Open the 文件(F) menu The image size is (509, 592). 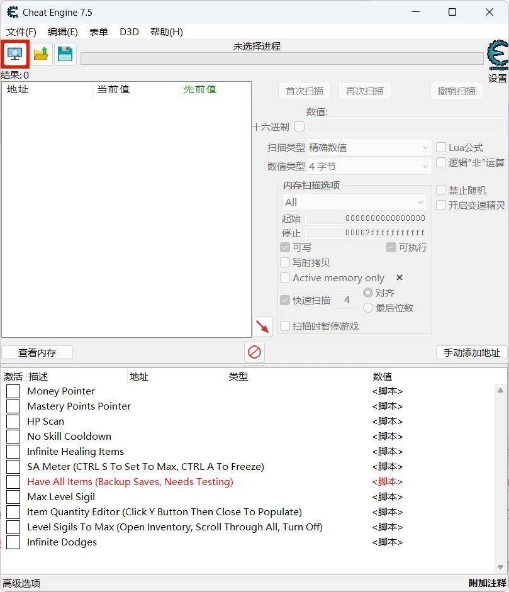(21, 31)
